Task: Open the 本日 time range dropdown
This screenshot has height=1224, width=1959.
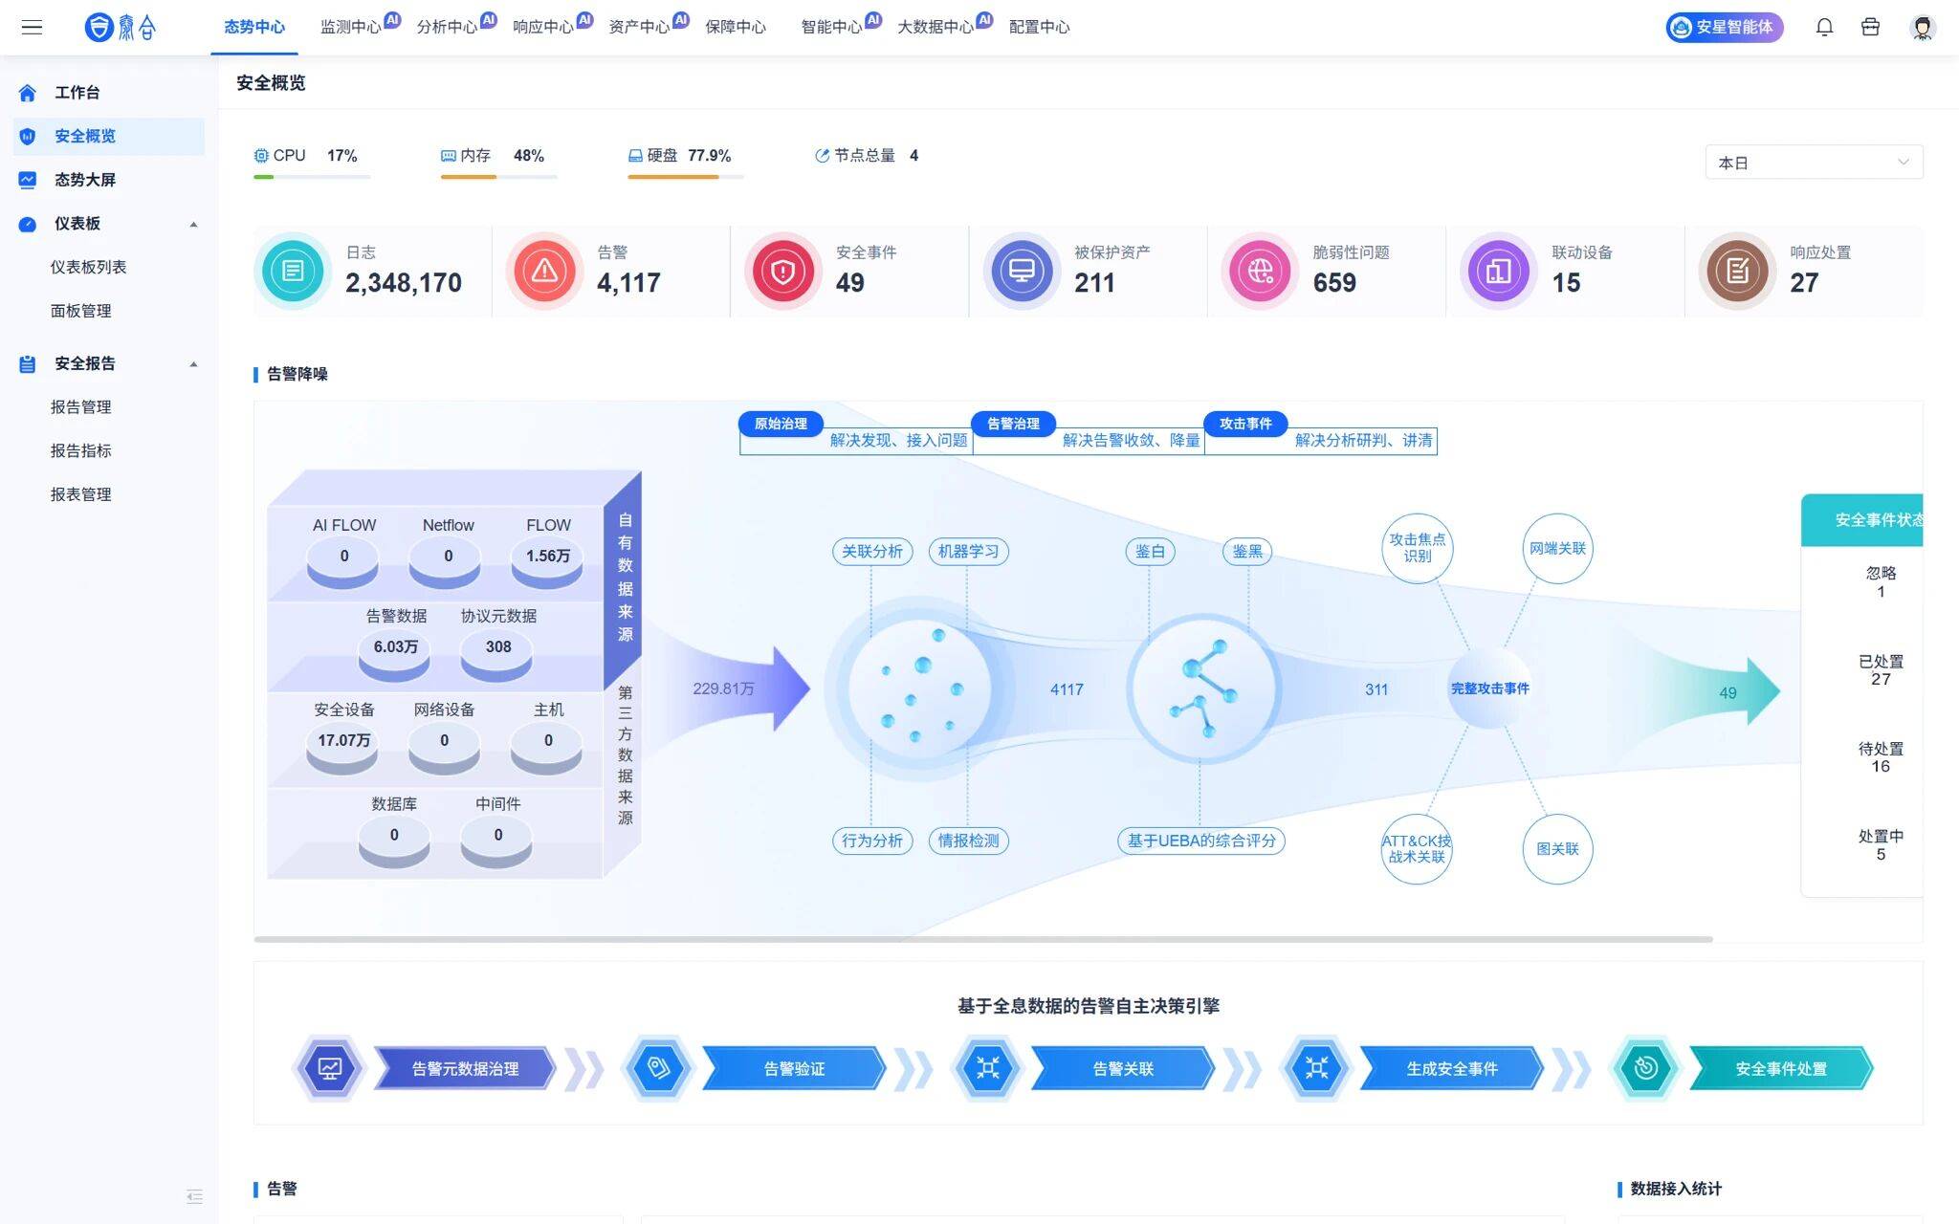Action: click(1813, 163)
